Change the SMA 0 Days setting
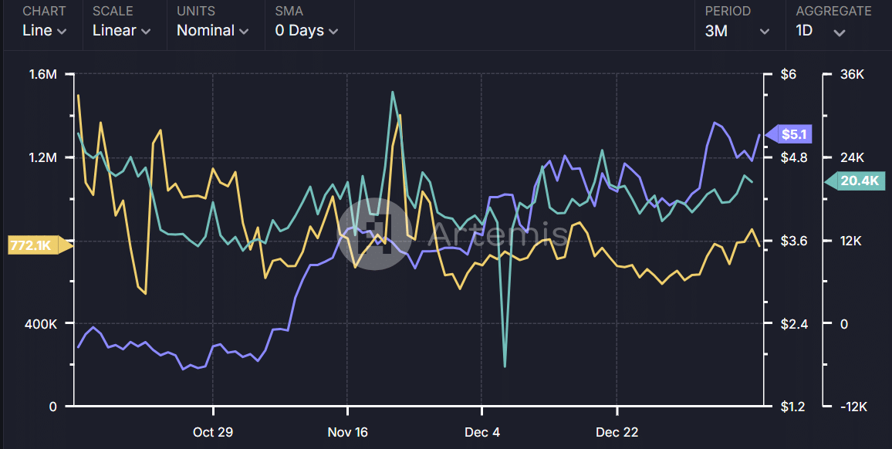This screenshot has width=892, height=449. [306, 31]
